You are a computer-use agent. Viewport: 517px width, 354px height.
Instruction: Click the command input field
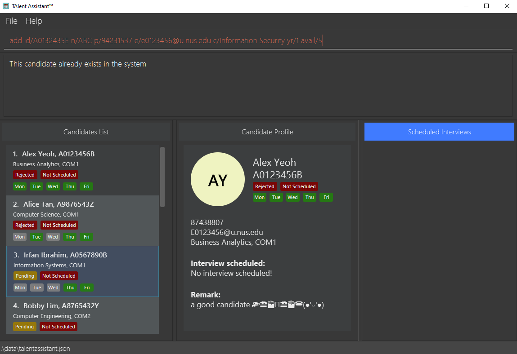pos(258,40)
